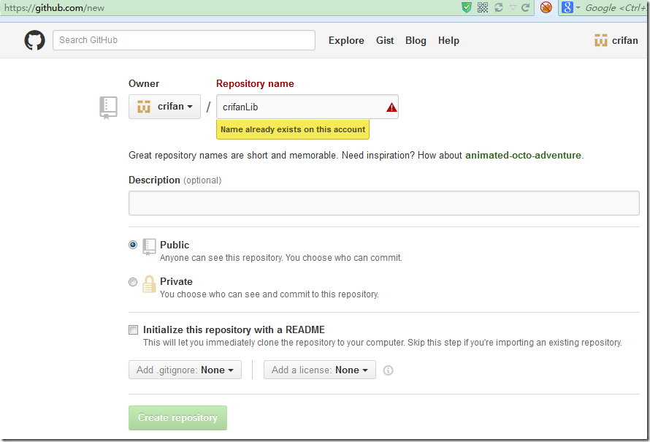Enable Initialize this repository with a README
650x442 pixels.
(x=133, y=329)
